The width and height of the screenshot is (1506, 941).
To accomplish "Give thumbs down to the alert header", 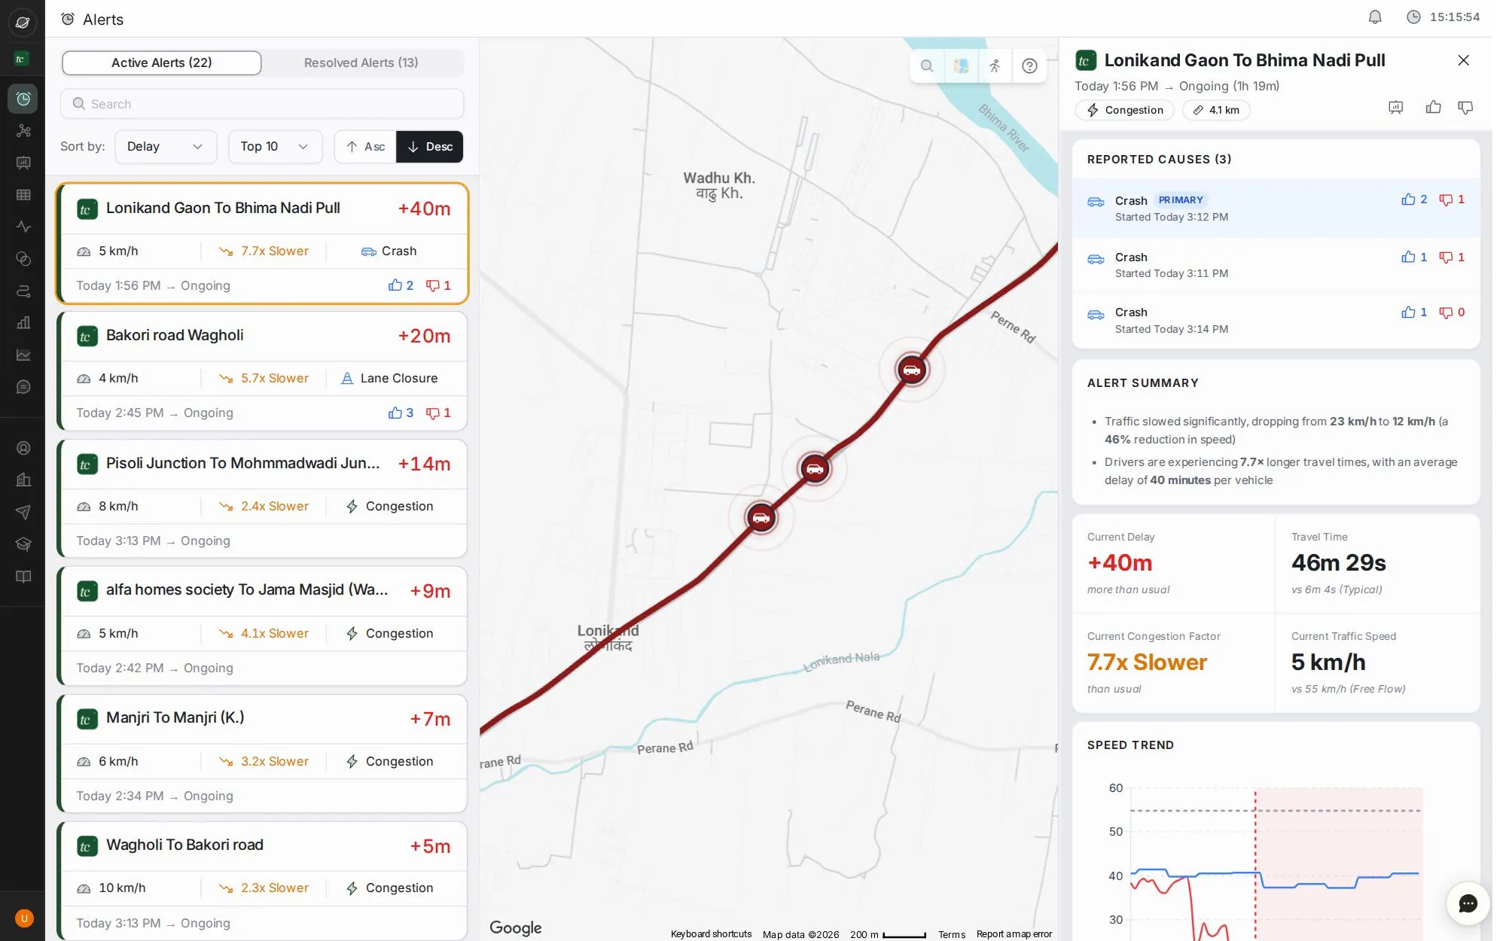I will tap(1465, 108).
